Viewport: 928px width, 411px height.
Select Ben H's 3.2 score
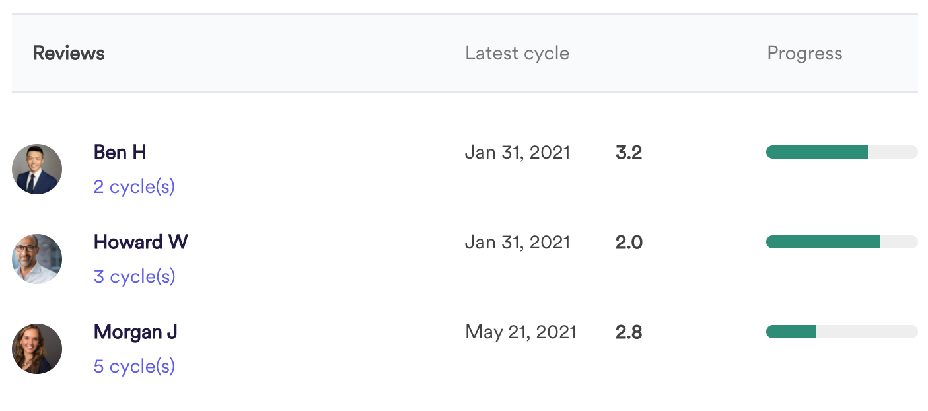[629, 153]
